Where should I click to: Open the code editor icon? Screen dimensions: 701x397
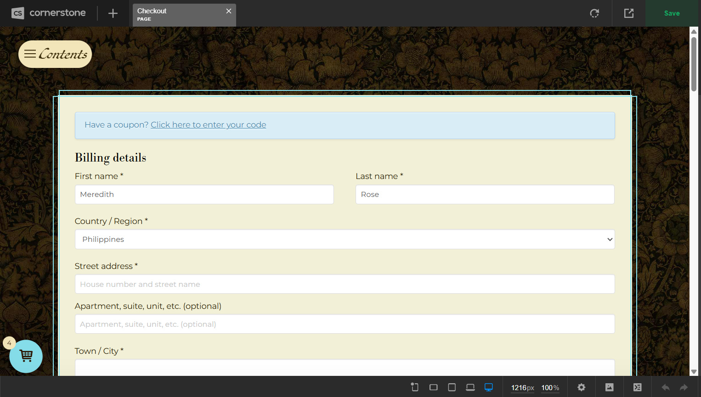(x=638, y=387)
